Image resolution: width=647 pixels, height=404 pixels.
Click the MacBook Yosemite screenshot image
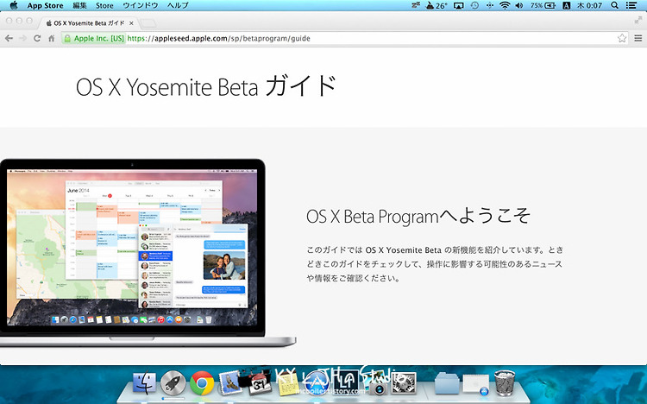coord(148,252)
